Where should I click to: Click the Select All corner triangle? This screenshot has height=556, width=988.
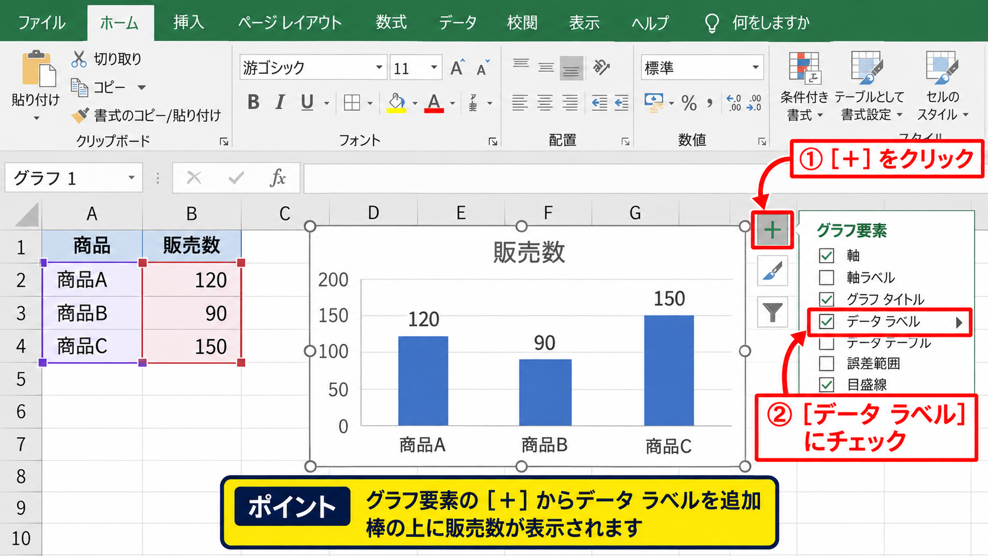click(x=27, y=214)
